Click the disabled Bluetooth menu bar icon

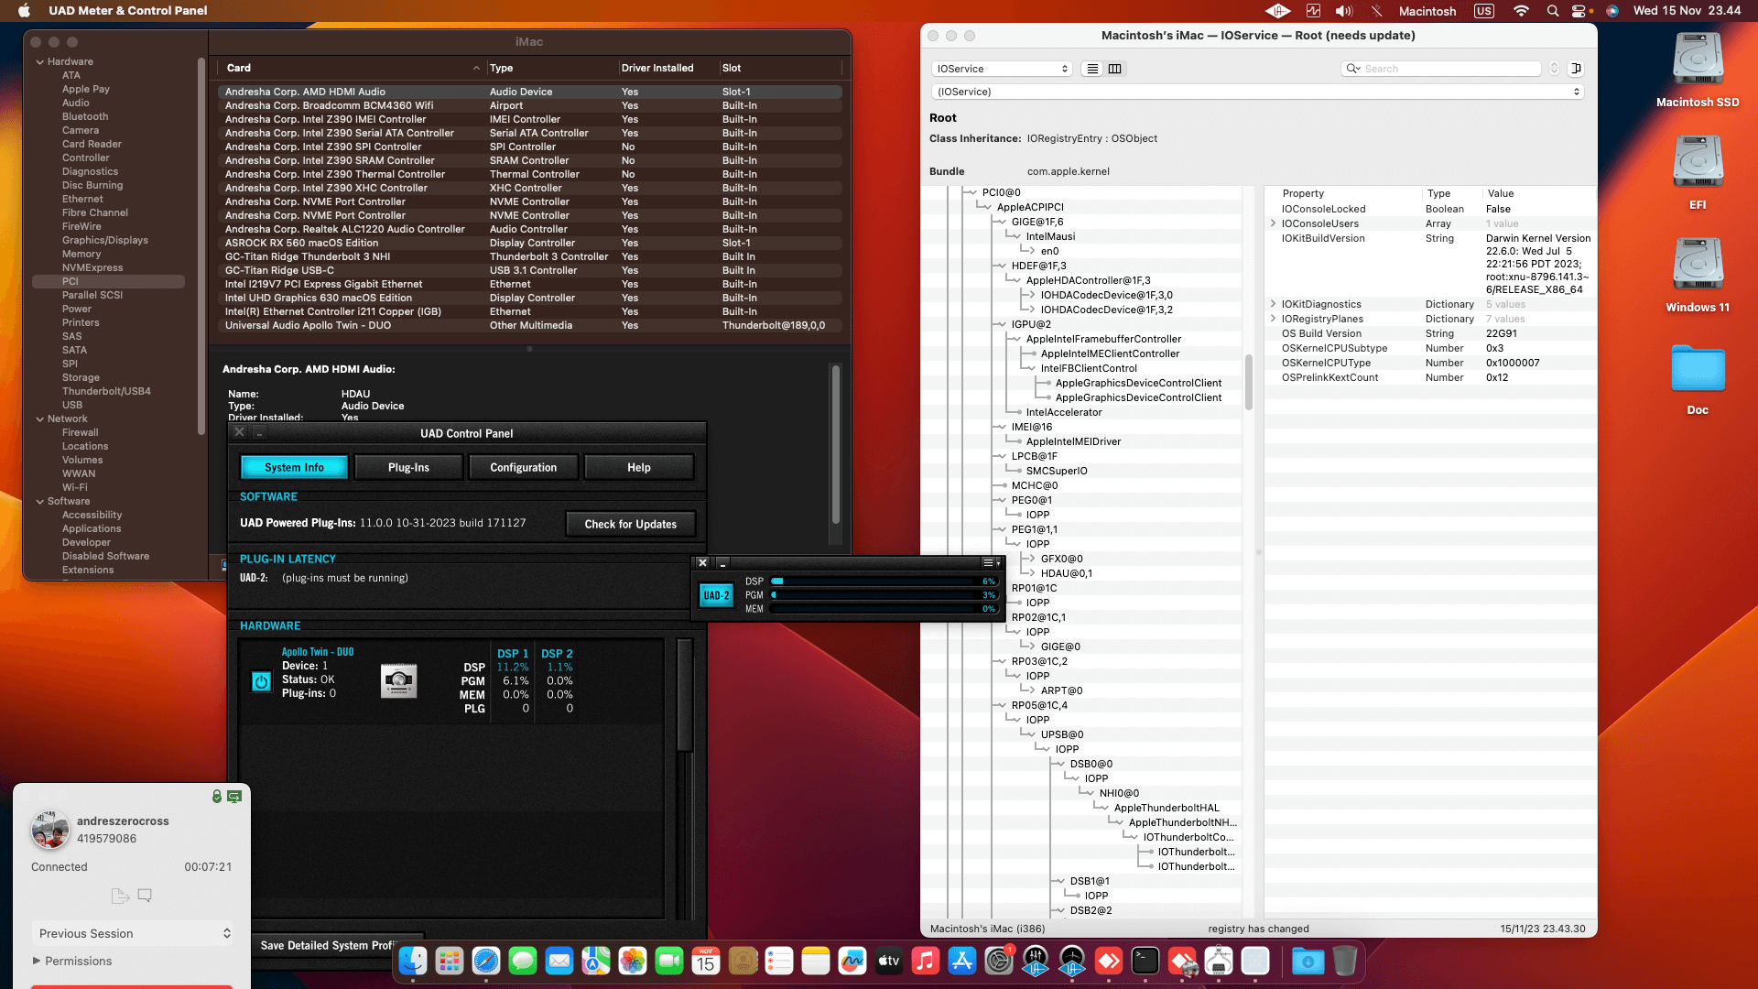[x=1376, y=11]
